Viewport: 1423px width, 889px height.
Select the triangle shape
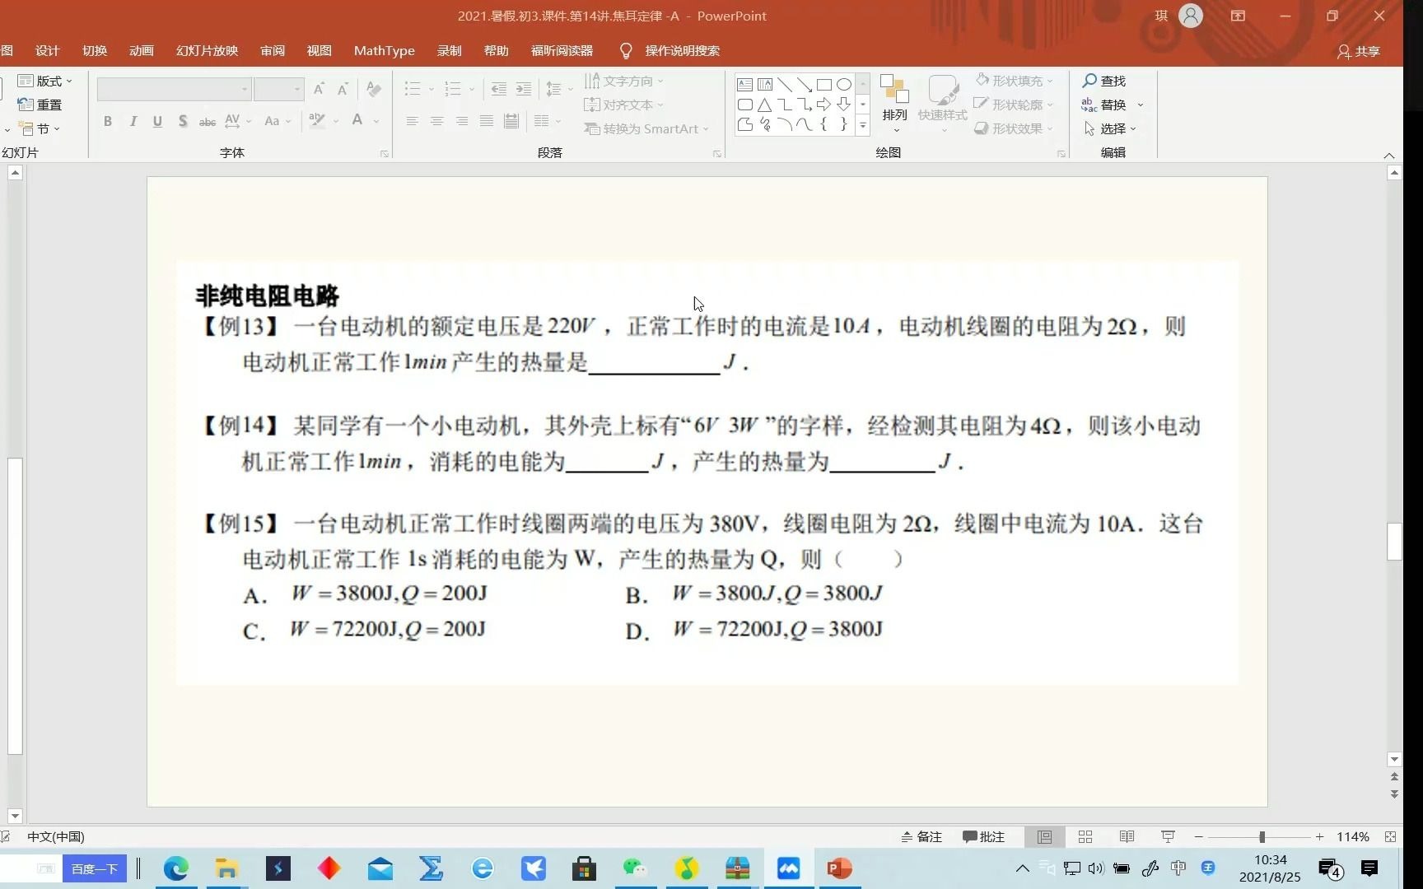coord(765,105)
